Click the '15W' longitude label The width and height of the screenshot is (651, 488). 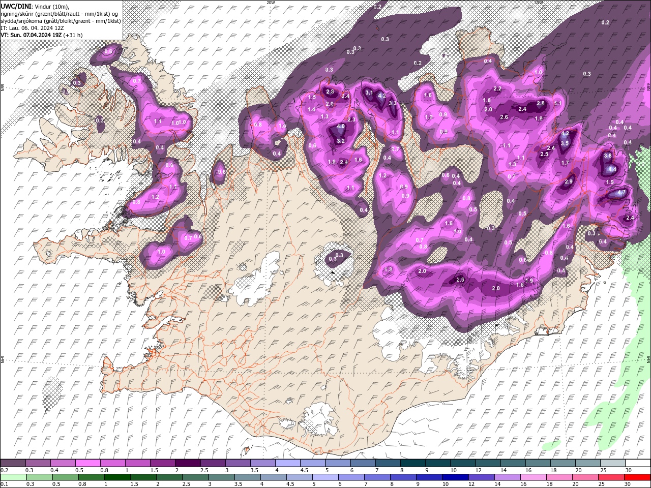(539, 3)
